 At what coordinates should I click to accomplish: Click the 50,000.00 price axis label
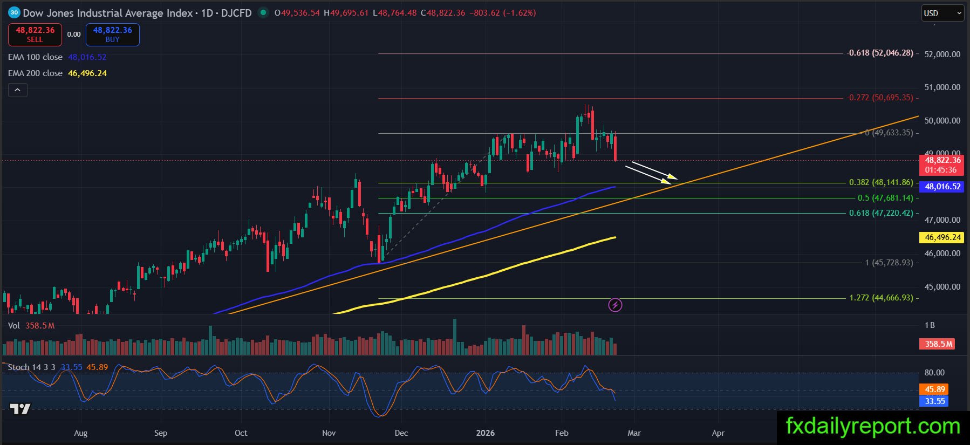[942, 121]
